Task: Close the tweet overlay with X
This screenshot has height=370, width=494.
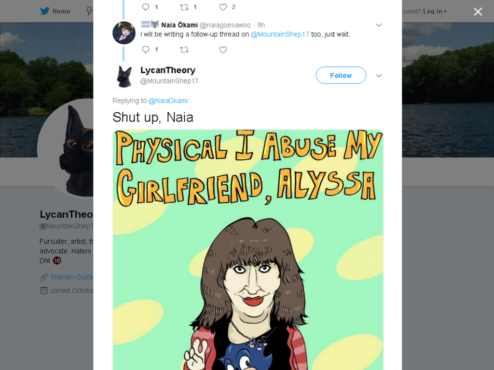Action: (x=478, y=12)
